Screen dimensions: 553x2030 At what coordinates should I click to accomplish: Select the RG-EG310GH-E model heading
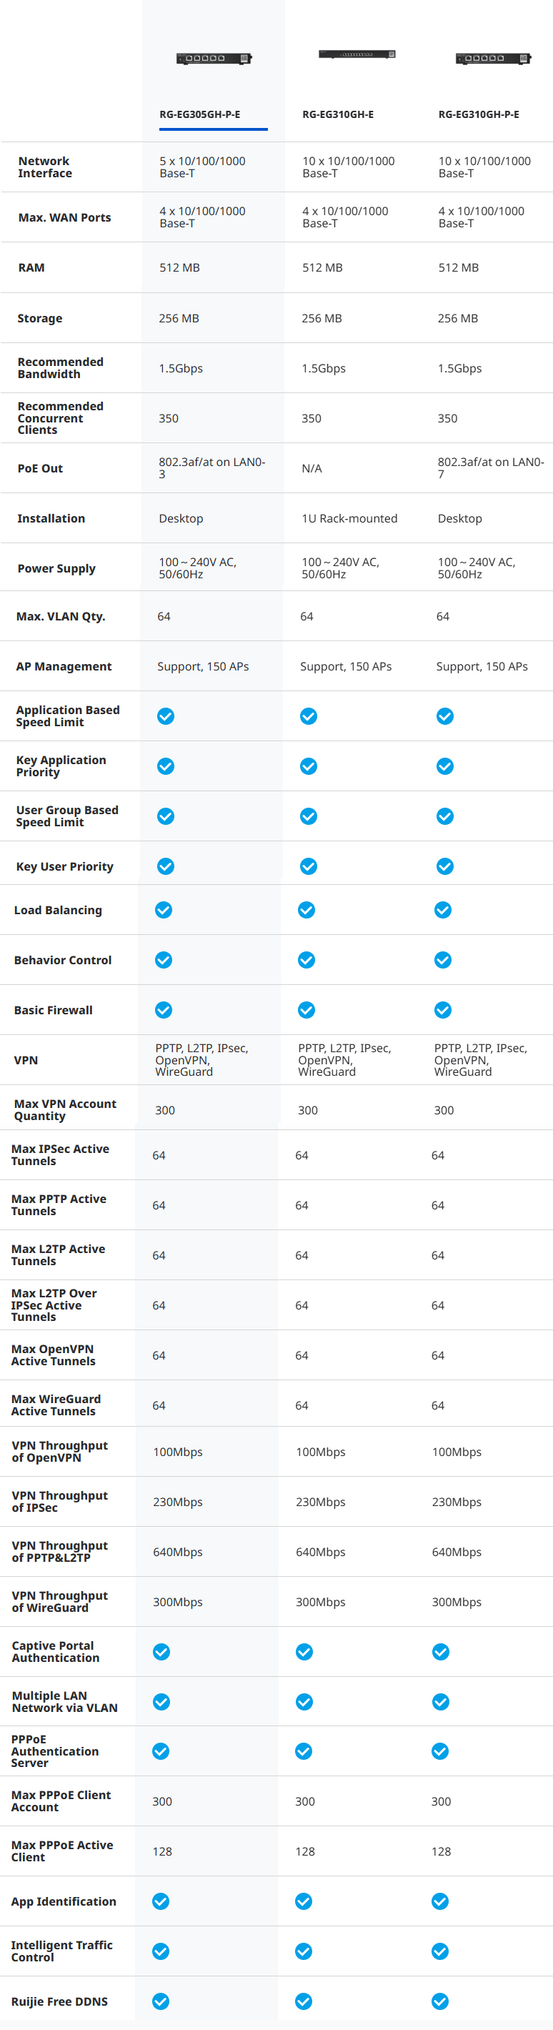pyautogui.click(x=338, y=114)
